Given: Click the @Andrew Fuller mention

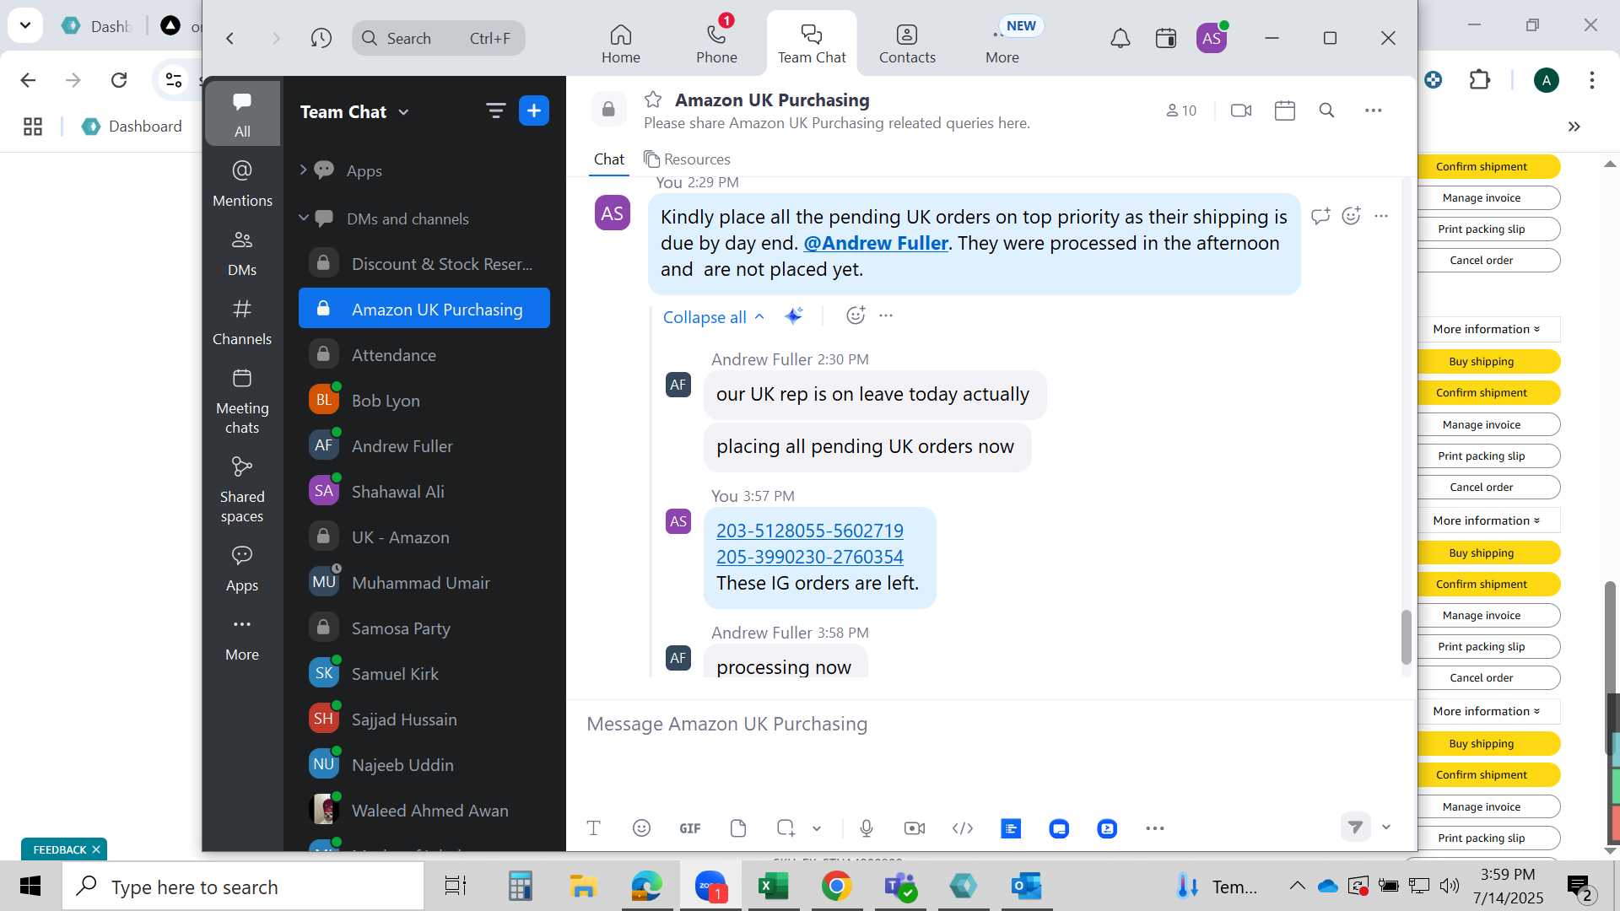Looking at the screenshot, I should (876, 243).
